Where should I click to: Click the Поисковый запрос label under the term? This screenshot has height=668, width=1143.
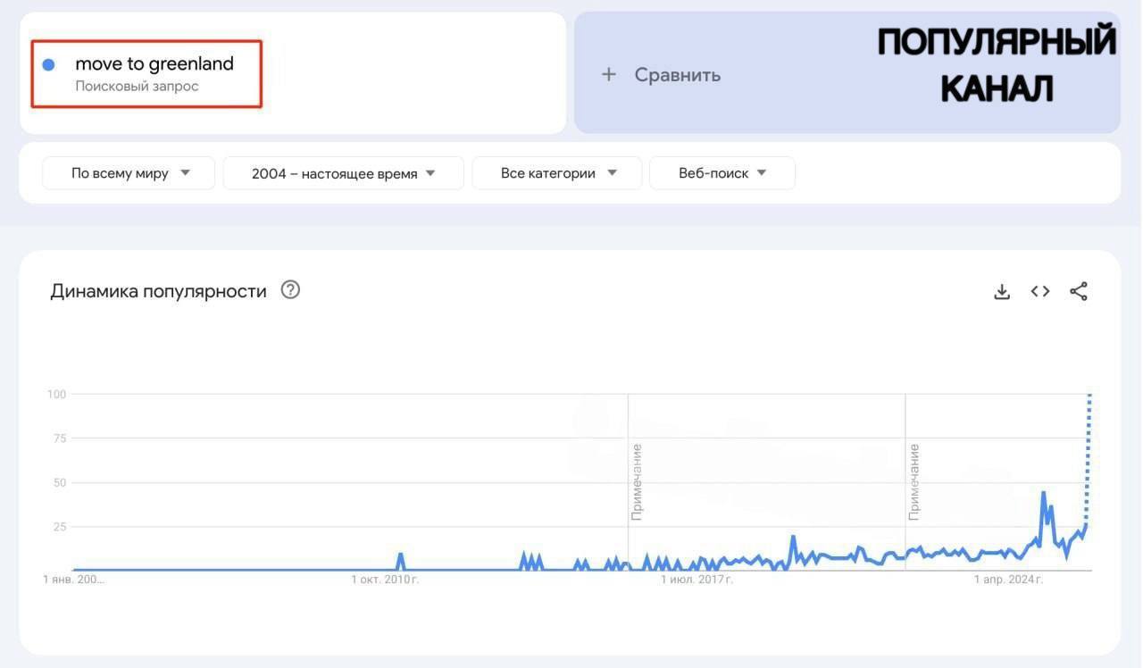(x=137, y=87)
